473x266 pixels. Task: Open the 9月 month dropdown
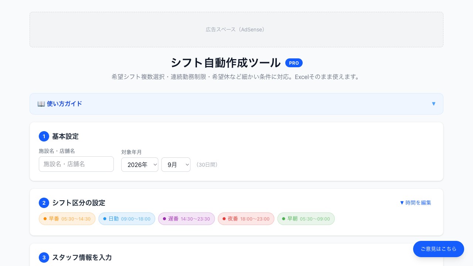176,164
